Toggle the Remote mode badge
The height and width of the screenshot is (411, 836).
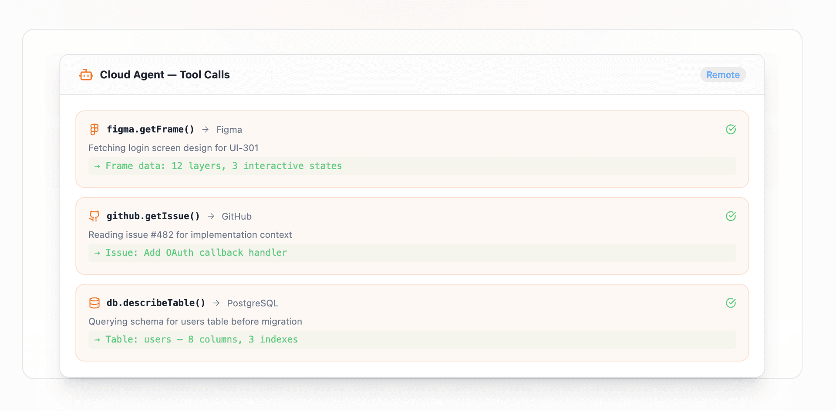pos(723,74)
